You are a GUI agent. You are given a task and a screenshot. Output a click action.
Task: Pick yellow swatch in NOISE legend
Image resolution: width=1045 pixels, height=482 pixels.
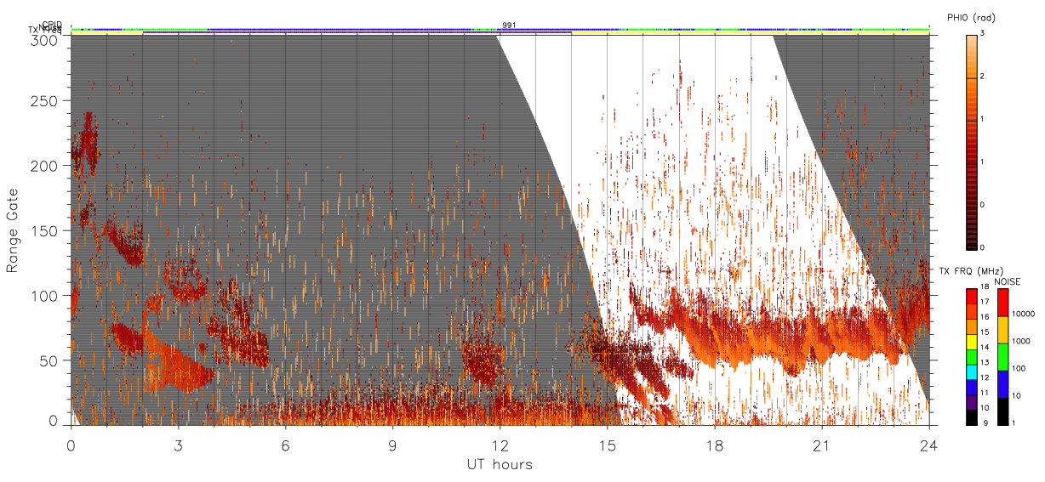pyautogui.click(x=1002, y=330)
